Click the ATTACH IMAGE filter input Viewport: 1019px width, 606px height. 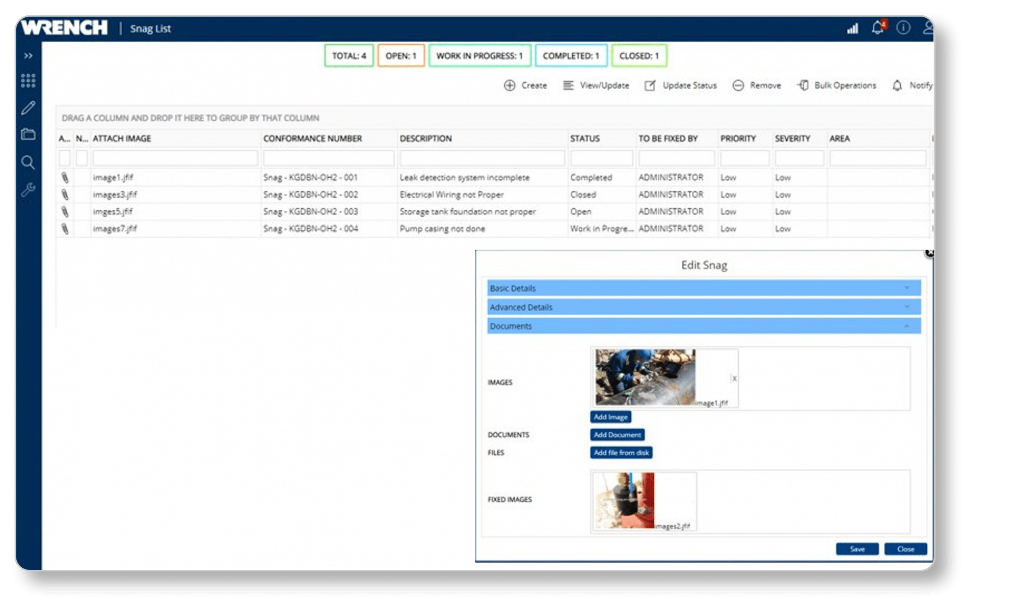pyautogui.click(x=175, y=158)
